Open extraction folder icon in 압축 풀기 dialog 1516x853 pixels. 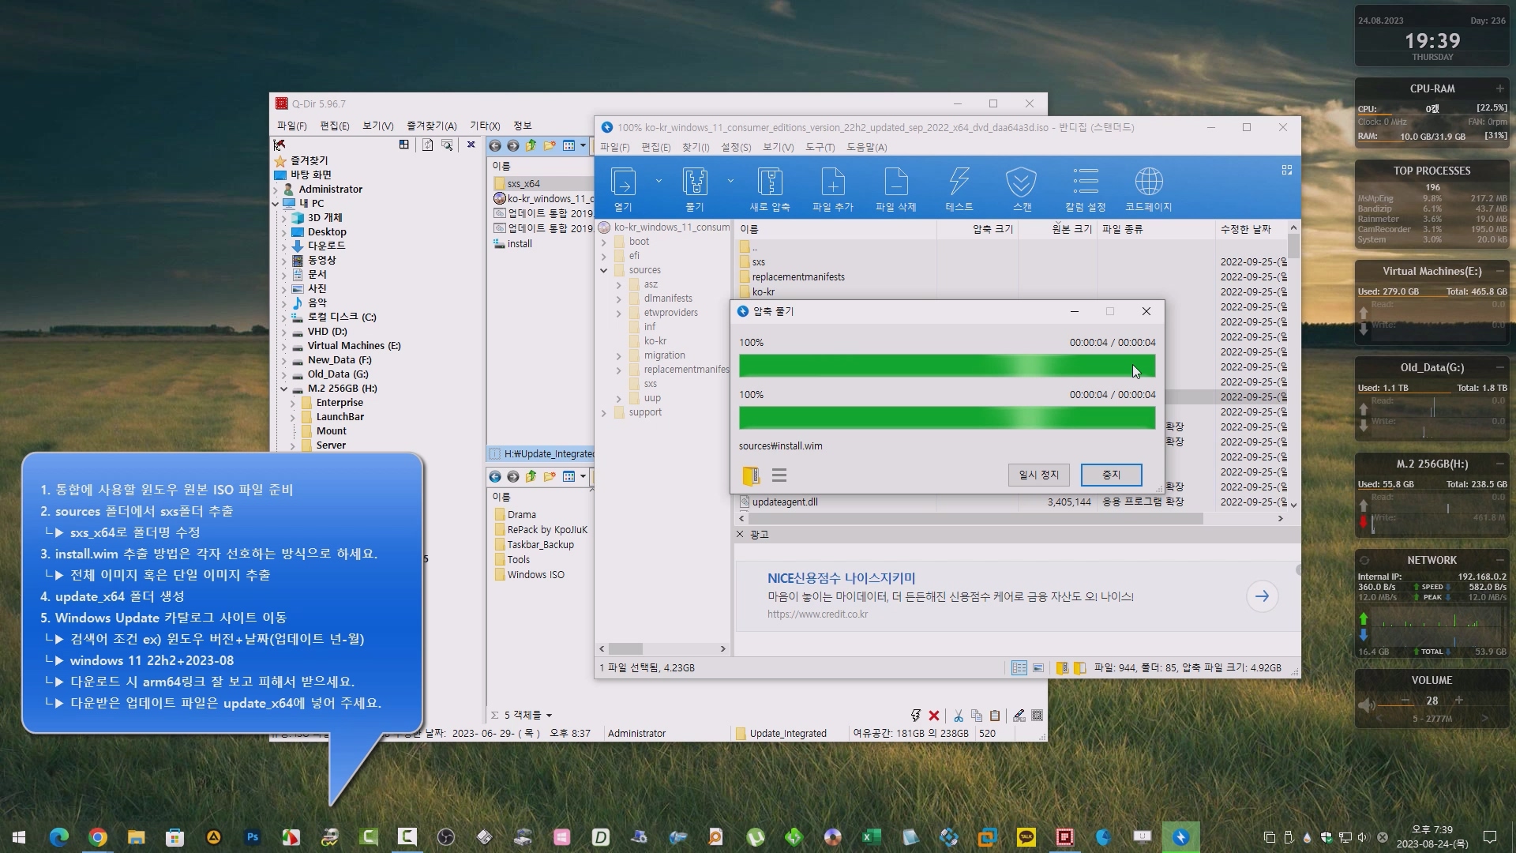tap(751, 475)
